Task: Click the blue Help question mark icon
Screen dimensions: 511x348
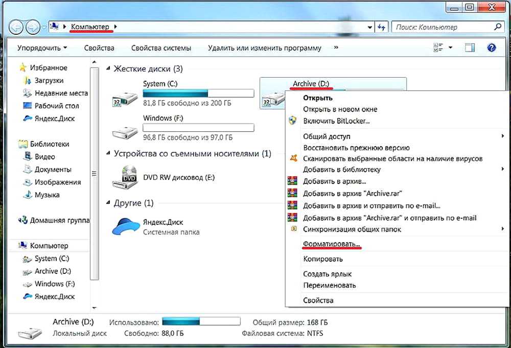Action: (492, 48)
